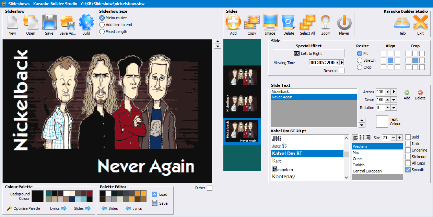Choose the Juice ITC font
This screenshot has width=433, height=217.
(307, 146)
